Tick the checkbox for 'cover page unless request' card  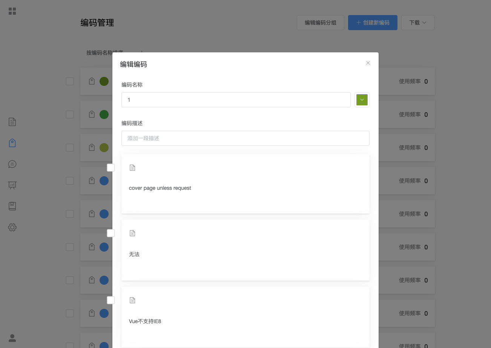click(111, 168)
